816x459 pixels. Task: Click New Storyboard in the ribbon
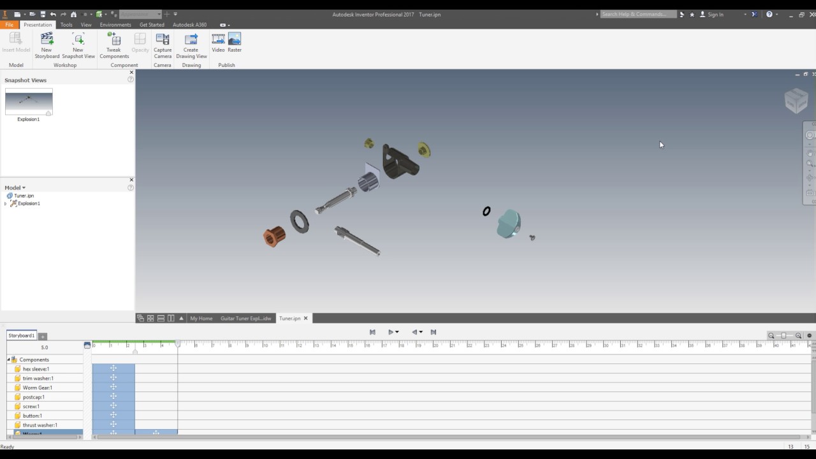47,45
